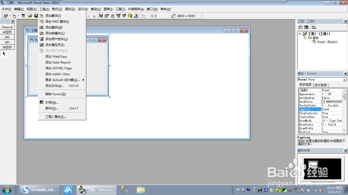Click the View Object icon in project panel
This screenshot has height=195, width=348.
(307, 27)
